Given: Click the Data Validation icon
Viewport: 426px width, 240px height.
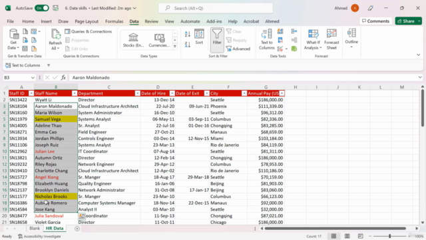Looking at the screenshot, I should (280, 49).
